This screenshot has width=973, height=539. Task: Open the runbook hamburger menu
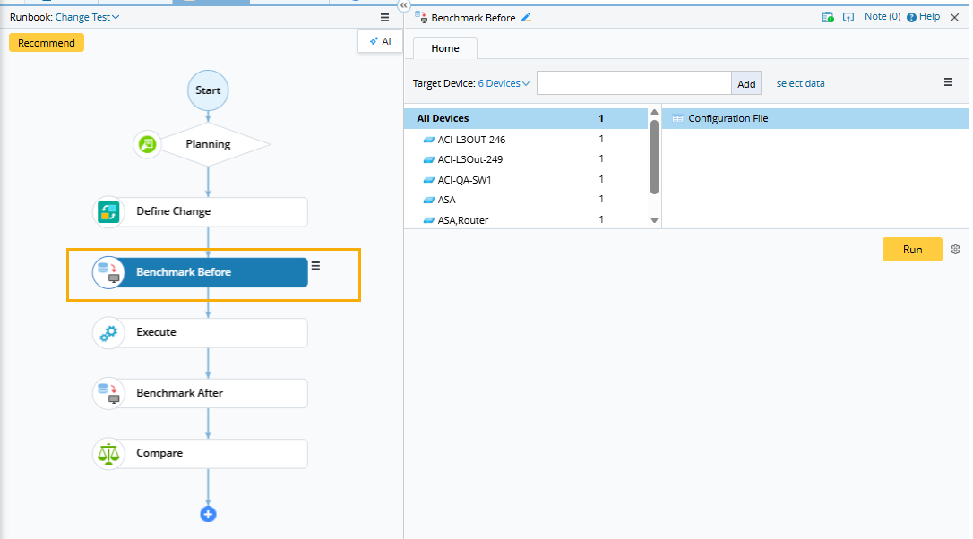pos(384,17)
